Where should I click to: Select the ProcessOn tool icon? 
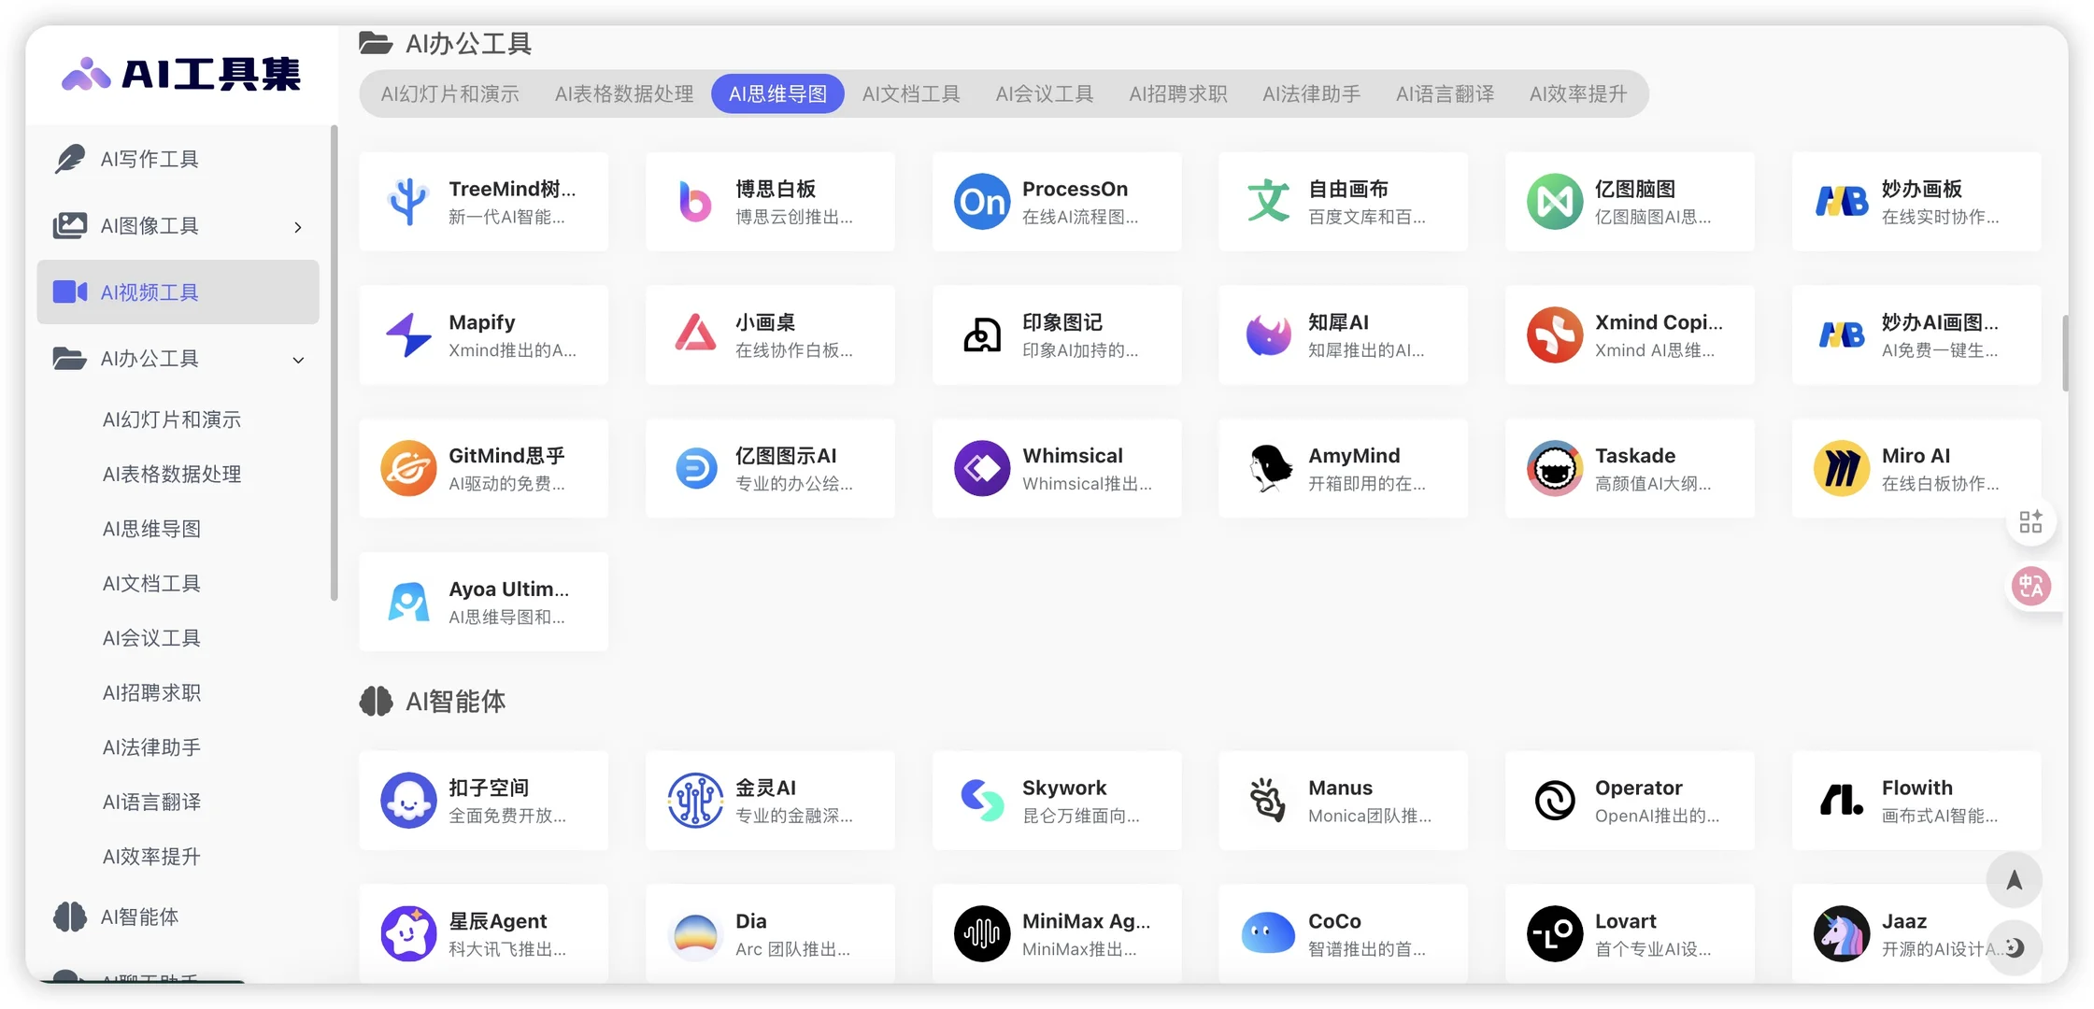click(980, 201)
